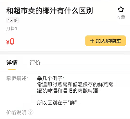Click the 月售1 monthly sales text
The image size is (130, 119).
(x=12, y=29)
